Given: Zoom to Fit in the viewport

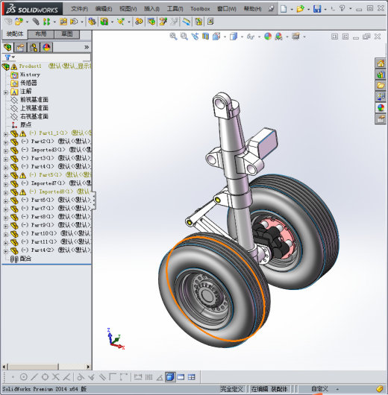Looking at the screenshot, I should pos(173,37).
